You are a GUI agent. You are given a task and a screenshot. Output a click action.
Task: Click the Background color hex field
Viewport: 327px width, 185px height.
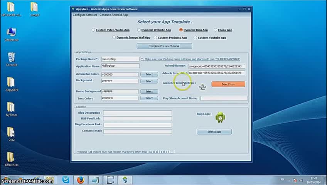[120, 81]
